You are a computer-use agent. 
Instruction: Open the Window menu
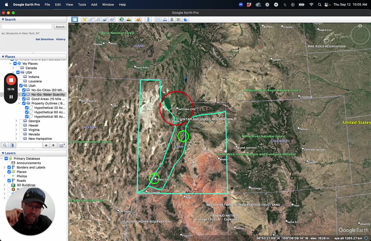coord(108,4)
